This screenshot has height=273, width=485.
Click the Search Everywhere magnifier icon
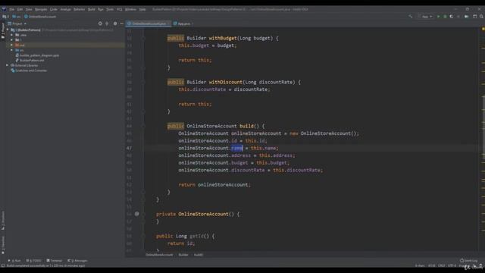481,17
